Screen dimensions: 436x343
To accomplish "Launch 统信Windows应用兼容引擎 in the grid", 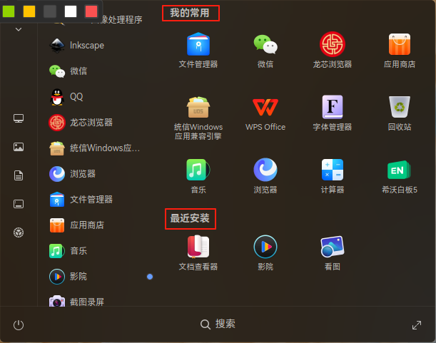I will (x=198, y=118).
